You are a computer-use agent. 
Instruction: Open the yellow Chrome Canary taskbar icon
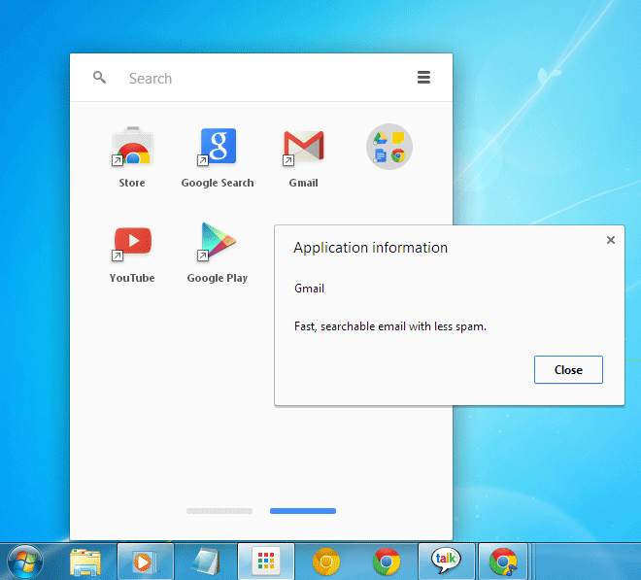click(325, 562)
